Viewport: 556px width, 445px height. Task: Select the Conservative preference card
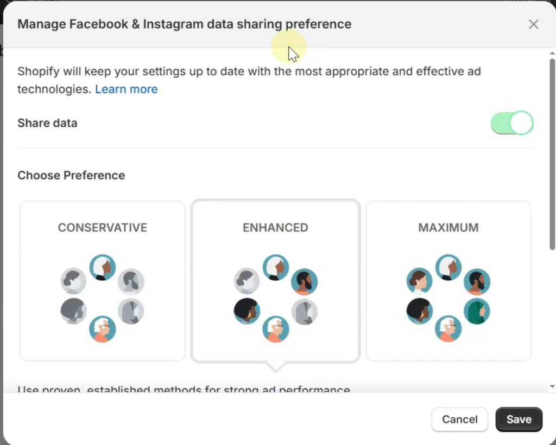click(103, 281)
